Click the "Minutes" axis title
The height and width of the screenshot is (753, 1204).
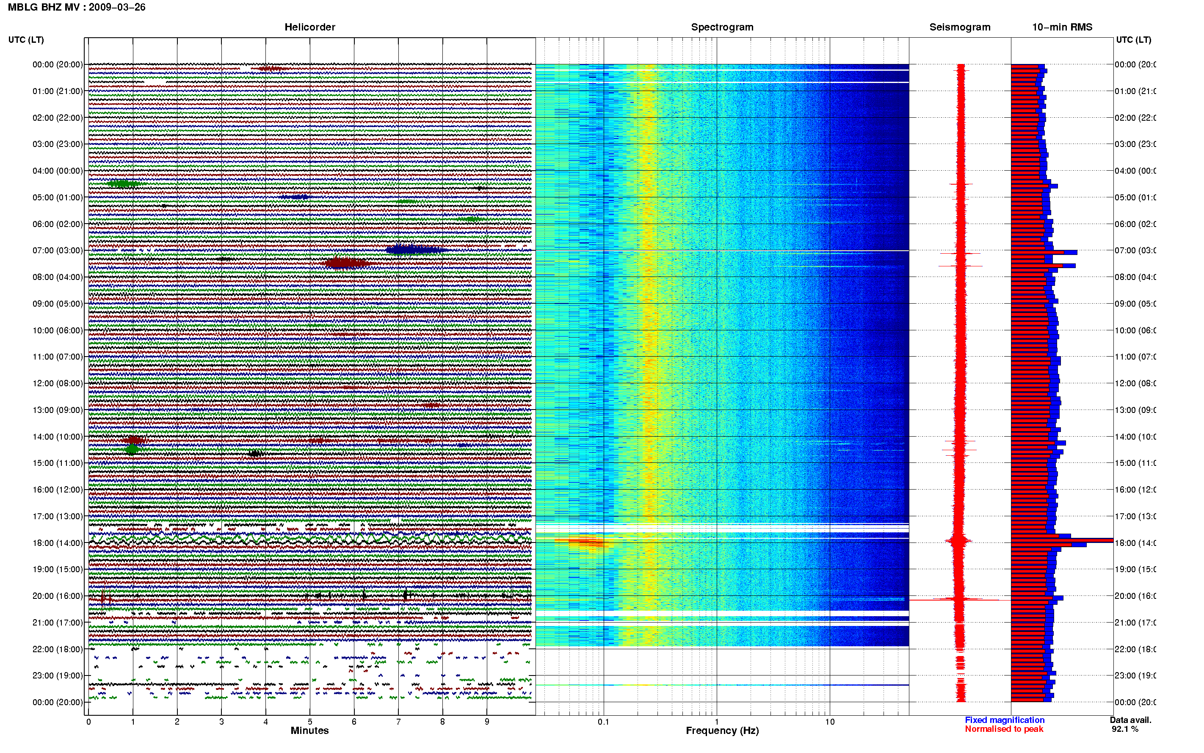coord(309,731)
